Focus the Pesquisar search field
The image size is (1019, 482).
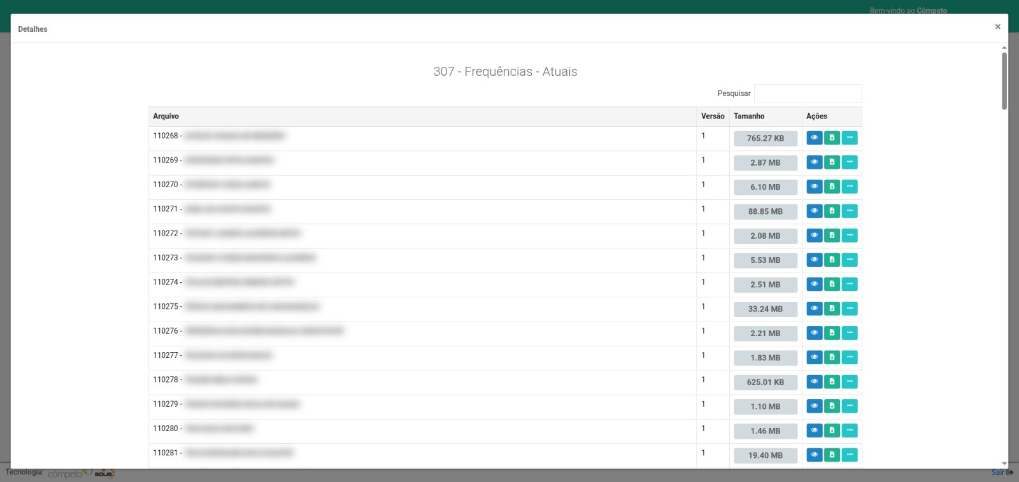click(x=808, y=94)
